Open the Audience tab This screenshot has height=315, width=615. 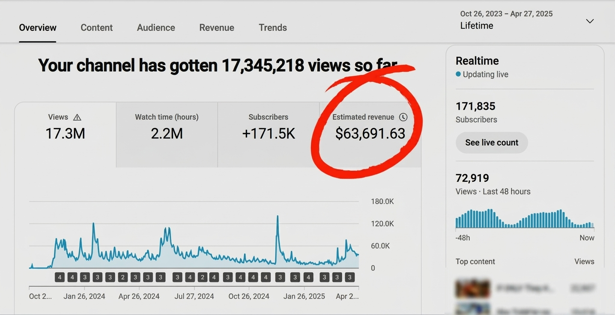[x=156, y=27]
